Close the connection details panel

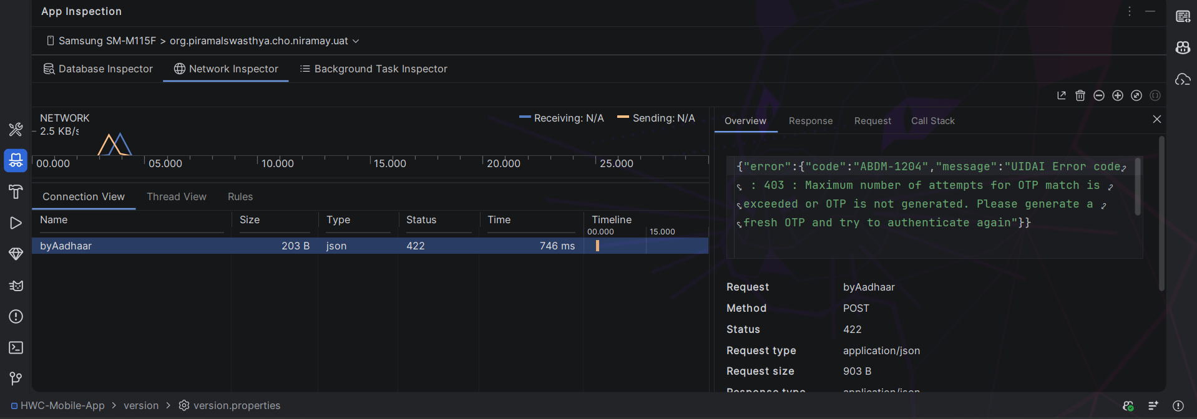click(x=1157, y=119)
